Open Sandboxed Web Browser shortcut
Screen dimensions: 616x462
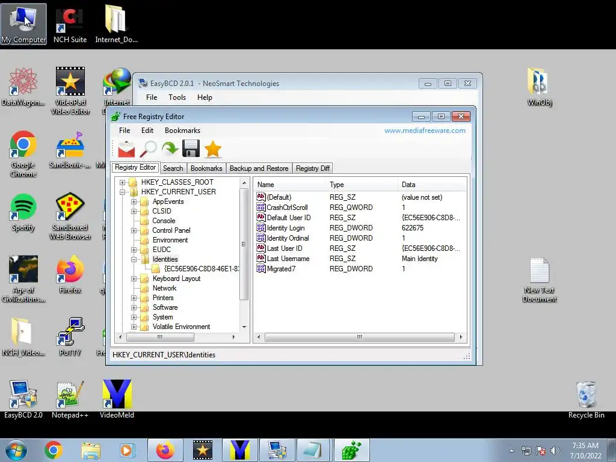click(x=70, y=217)
